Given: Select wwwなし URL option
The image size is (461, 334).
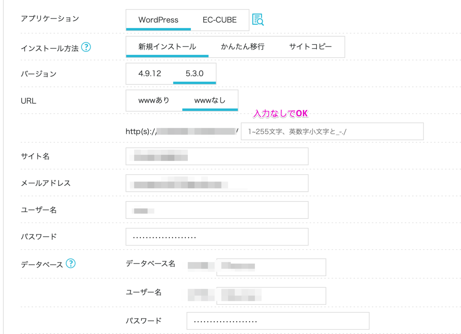Looking at the screenshot, I should [x=210, y=101].
